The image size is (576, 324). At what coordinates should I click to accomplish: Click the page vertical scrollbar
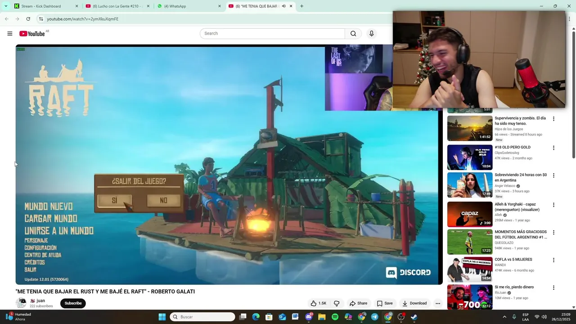point(574,94)
